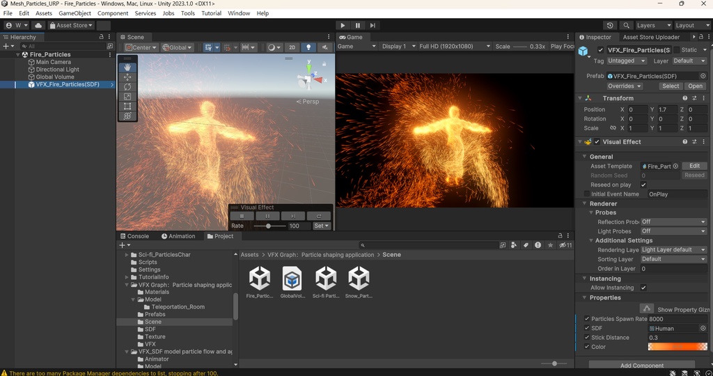713x376 pixels.
Task: Select Snow_Part scene asset thumbnail
Action: (359, 282)
